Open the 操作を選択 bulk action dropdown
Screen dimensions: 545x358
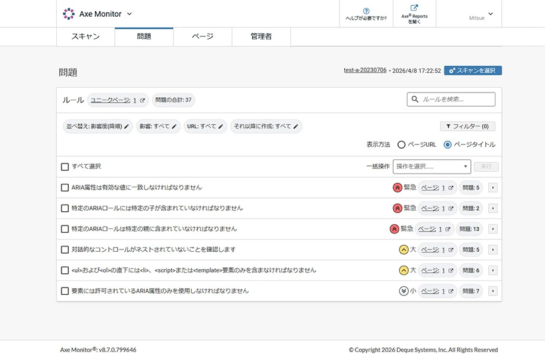(431, 166)
